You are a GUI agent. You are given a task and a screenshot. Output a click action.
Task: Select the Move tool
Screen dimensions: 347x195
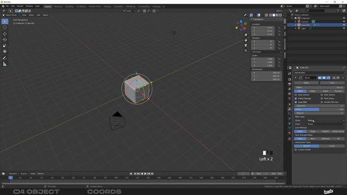pyautogui.click(x=5, y=34)
